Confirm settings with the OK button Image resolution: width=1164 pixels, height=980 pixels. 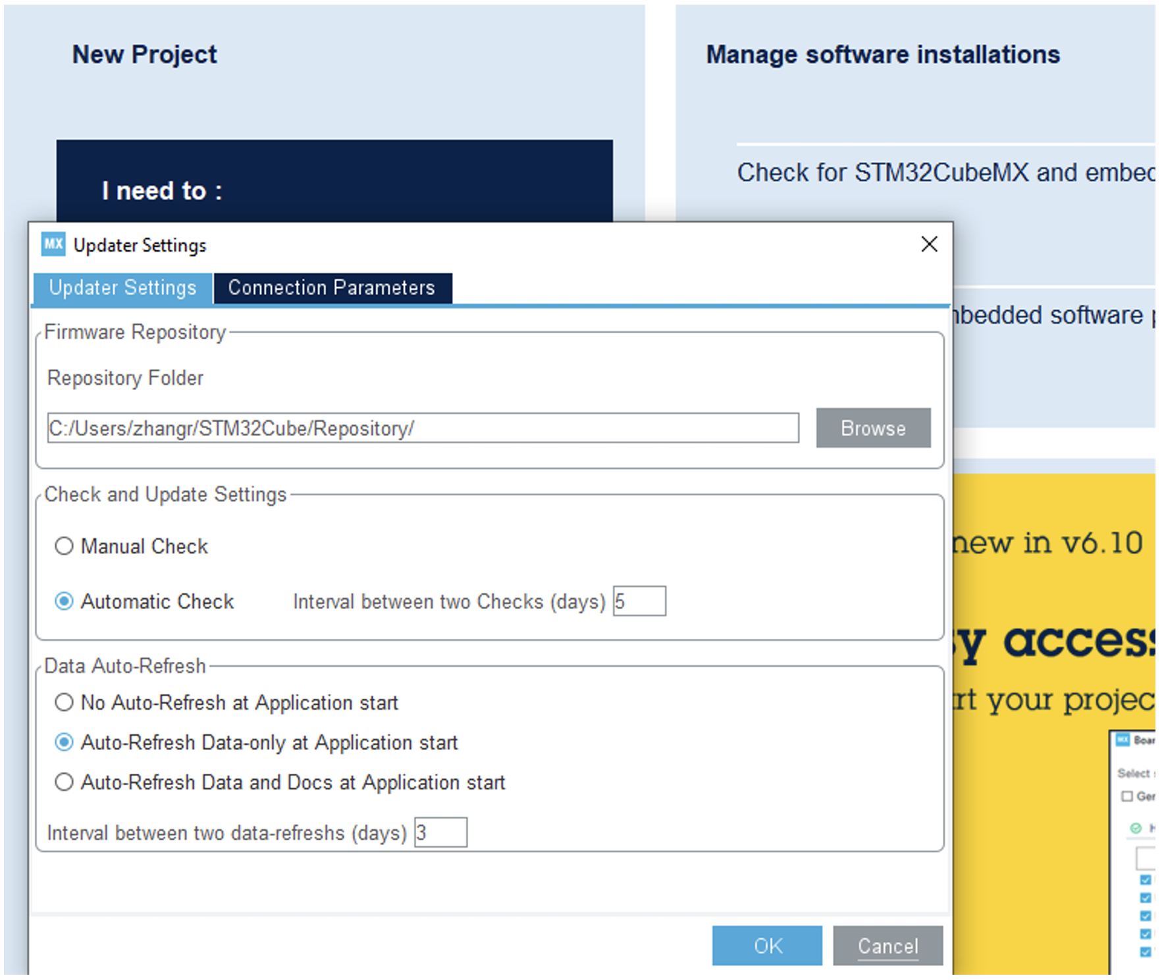[766, 946]
